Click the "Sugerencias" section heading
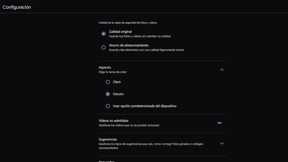Screen dimensions: 288x162 [108, 139]
